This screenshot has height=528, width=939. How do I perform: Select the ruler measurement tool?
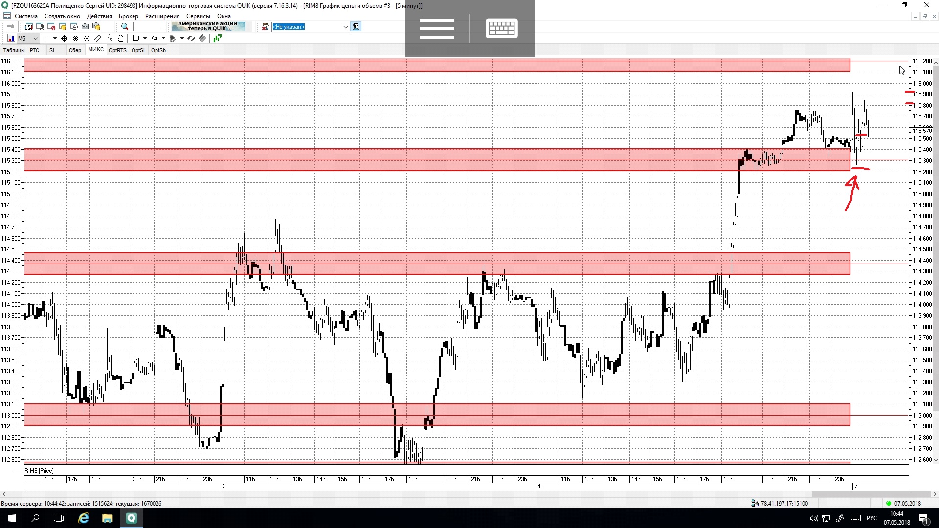point(98,38)
